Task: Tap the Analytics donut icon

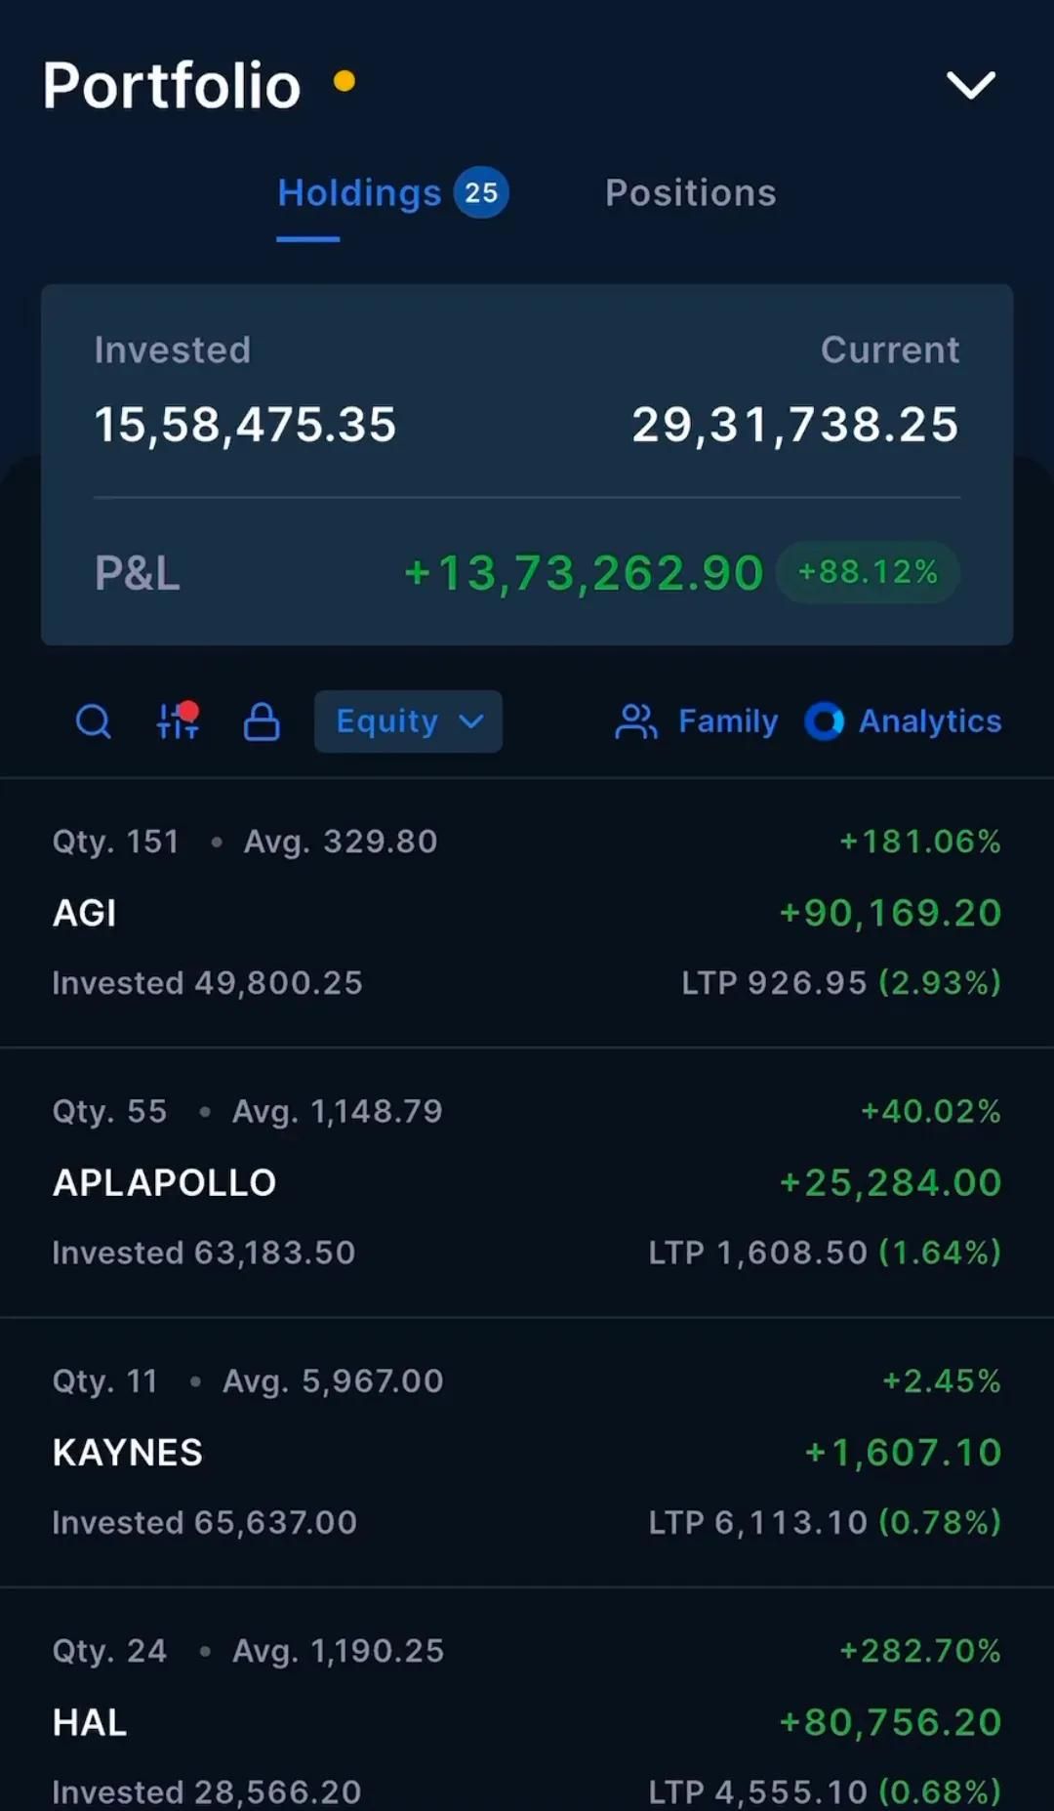Action: point(825,721)
